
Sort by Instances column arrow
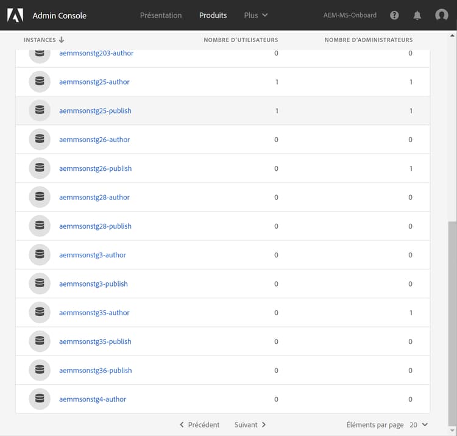tap(62, 40)
